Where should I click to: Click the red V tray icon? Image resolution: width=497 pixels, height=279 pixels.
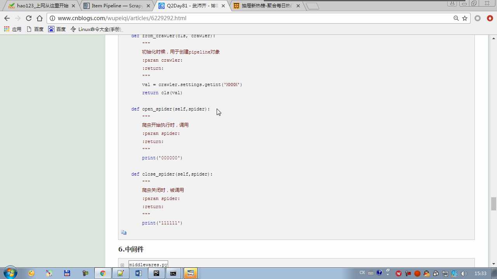[x=398, y=274]
